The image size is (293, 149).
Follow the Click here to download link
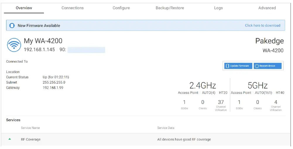click(263, 25)
